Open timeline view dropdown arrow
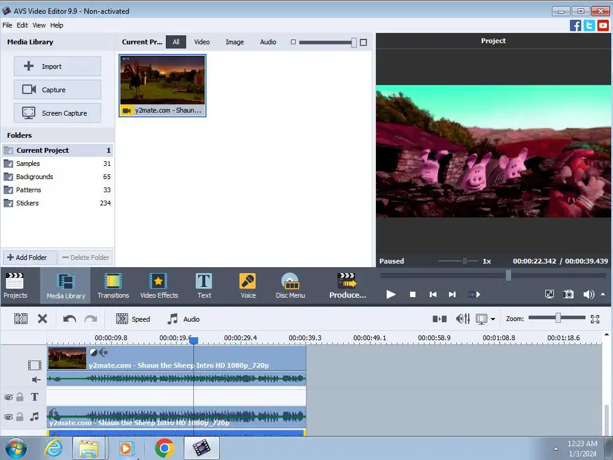The image size is (613, 460). (493, 319)
